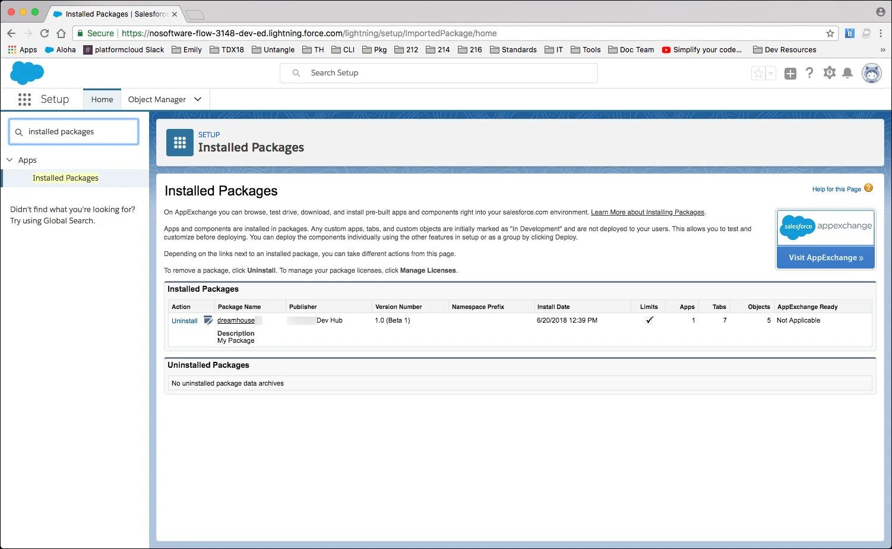Viewport: 892px width, 549px height.
Task: Open the Object Manager dropdown chevron
Action: point(198,99)
